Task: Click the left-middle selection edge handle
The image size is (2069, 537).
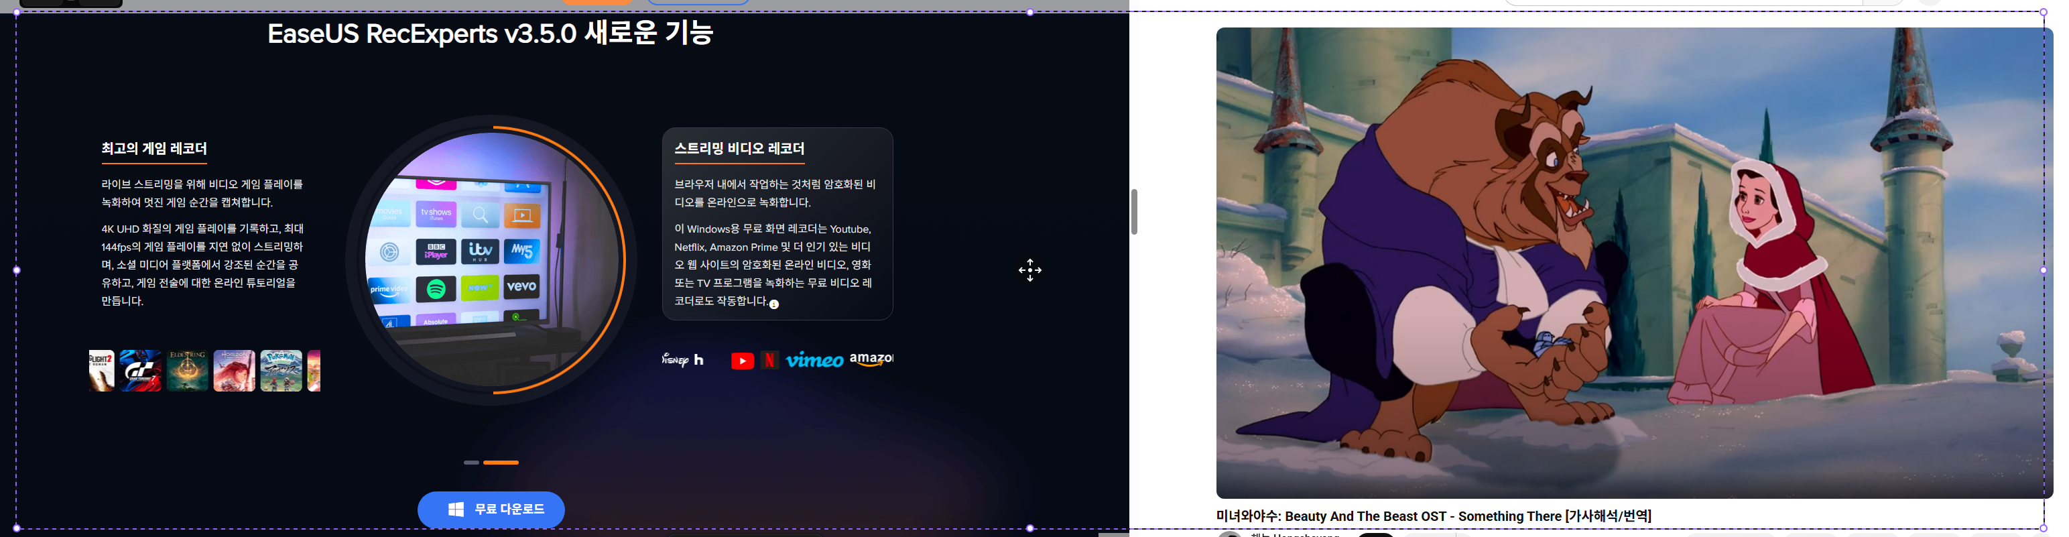Action: click(x=17, y=270)
